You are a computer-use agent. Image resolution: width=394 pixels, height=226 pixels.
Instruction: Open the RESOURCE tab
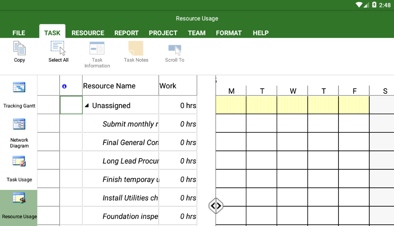click(x=88, y=33)
